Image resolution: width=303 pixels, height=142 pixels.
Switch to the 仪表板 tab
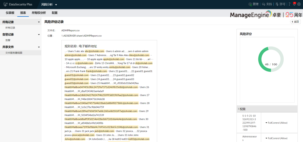[x=10, y=13]
